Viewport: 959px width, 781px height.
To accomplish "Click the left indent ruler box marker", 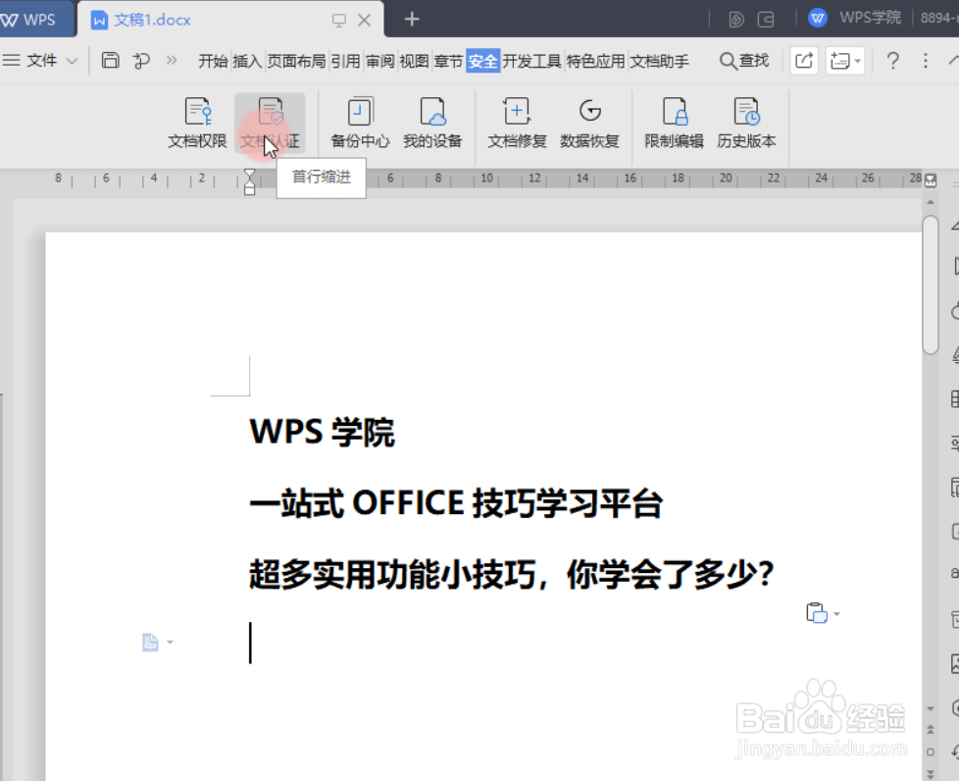I will [x=249, y=190].
